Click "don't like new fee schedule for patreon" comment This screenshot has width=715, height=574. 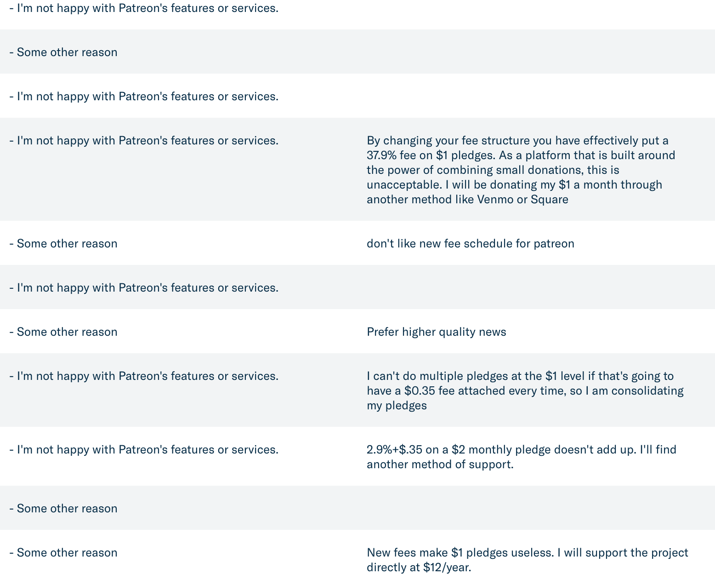(x=471, y=243)
